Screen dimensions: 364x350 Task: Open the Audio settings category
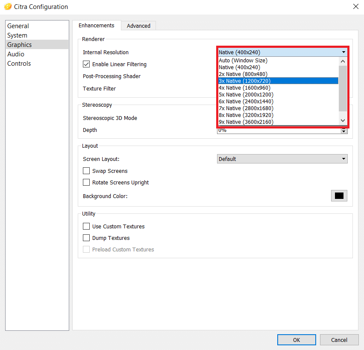[16, 54]
